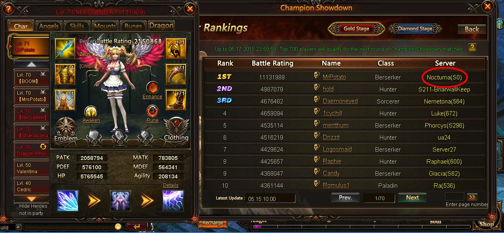
Task: Switch to the Angels tab
Action: click(x=49, y=26)
